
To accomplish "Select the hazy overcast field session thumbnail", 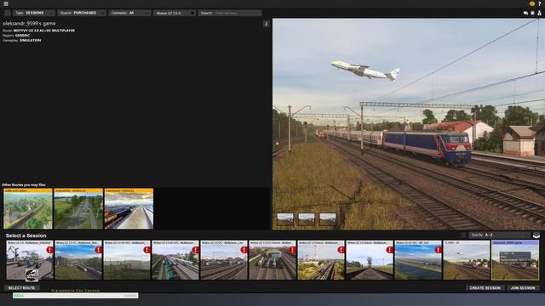I will pyautogui.click(x=127, y=260).
